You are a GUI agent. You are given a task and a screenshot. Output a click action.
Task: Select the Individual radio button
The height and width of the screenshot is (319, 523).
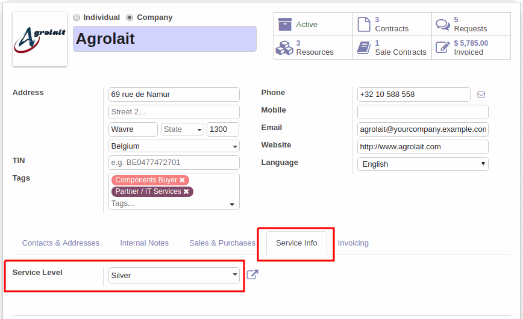click(77, 17)
